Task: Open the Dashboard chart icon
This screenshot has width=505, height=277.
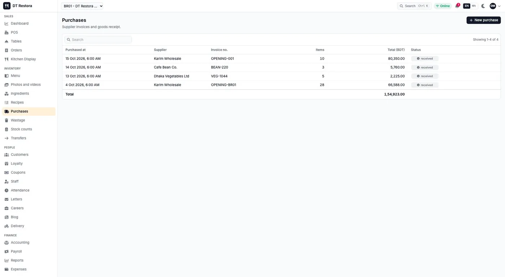Action: point(6,23)
